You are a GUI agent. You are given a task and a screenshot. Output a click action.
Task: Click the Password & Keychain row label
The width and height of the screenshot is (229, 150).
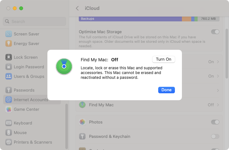coord(110,136)
